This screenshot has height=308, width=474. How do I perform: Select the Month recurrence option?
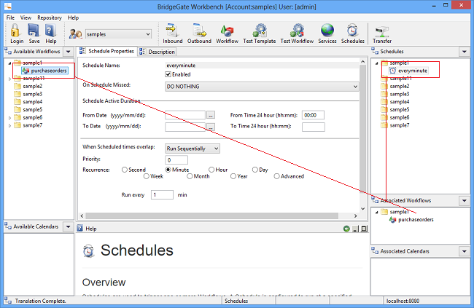pyautogui.click(x=190, y=176)
